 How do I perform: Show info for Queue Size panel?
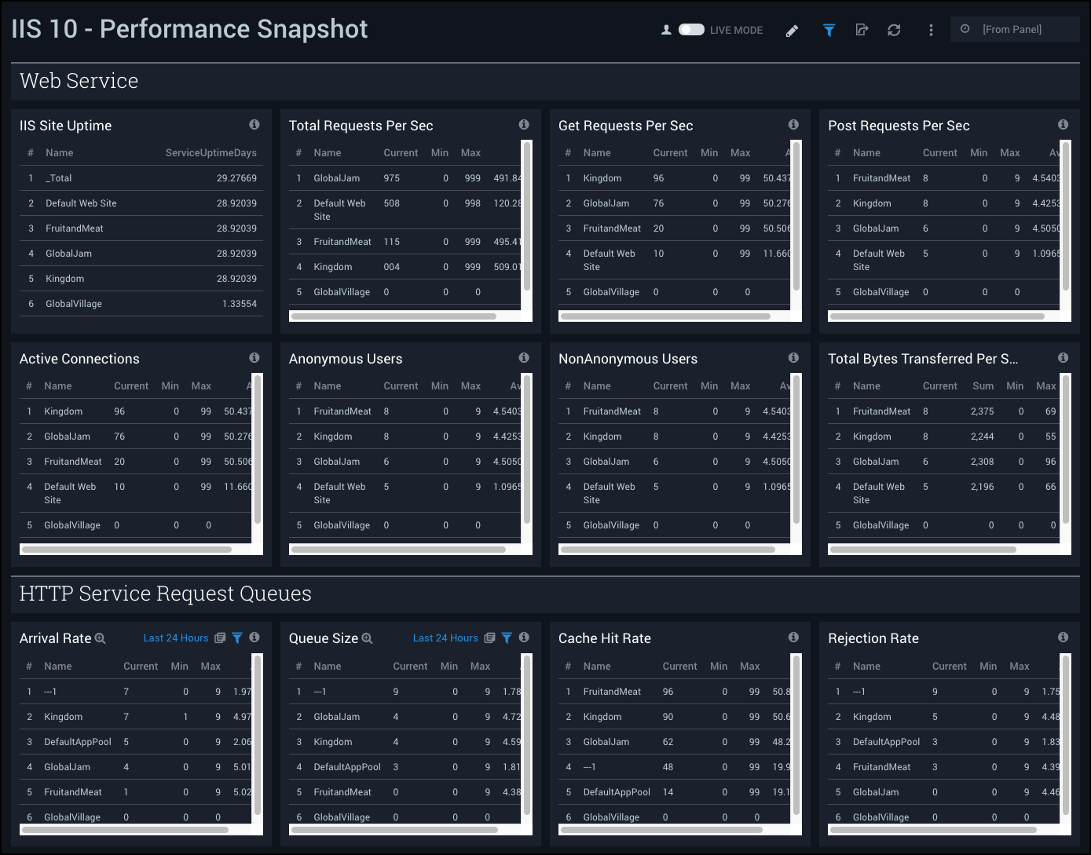(524, 637)
